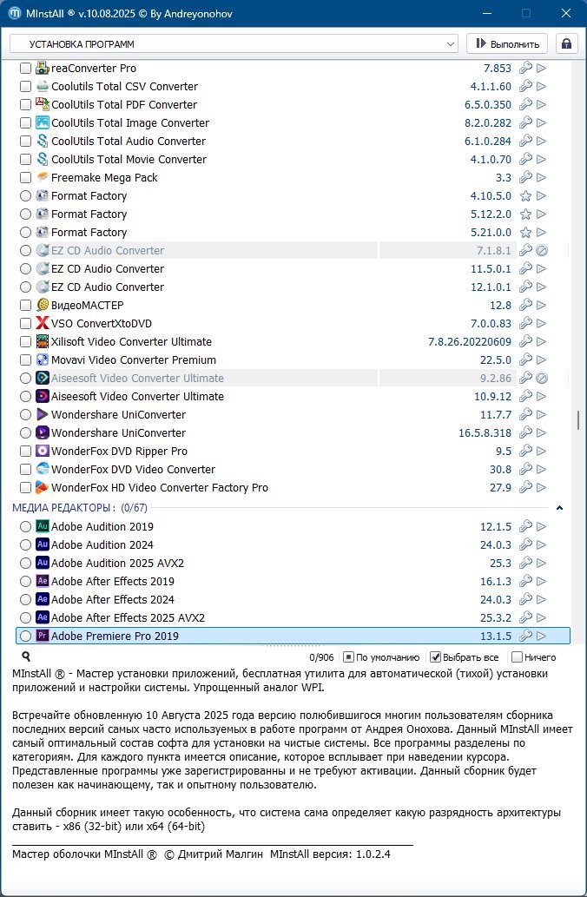Click the Adobe Premiere Pro 2019 Pr icon
This screenshot has height=897, width=587.
[x=43, y=636]
